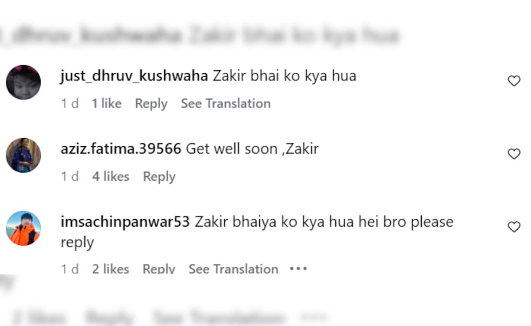Viewport: 531px width, 326px height.
Task: Open more options dots on imsachinpanwar53's comment
Action: click(x=298, y=269)
